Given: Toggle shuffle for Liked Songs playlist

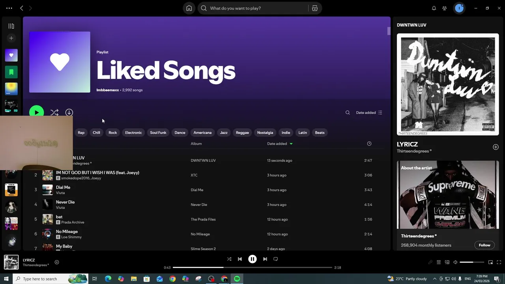Looking at the screenshot, I should point(54,112).
